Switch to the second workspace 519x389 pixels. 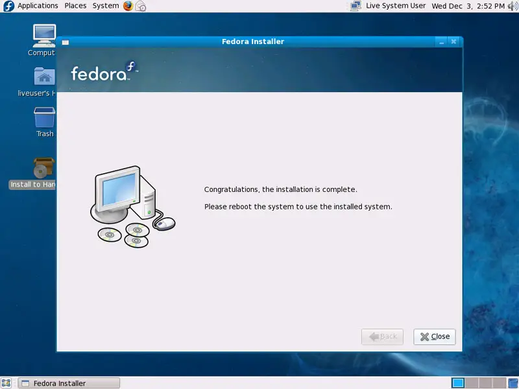(472, 383)
